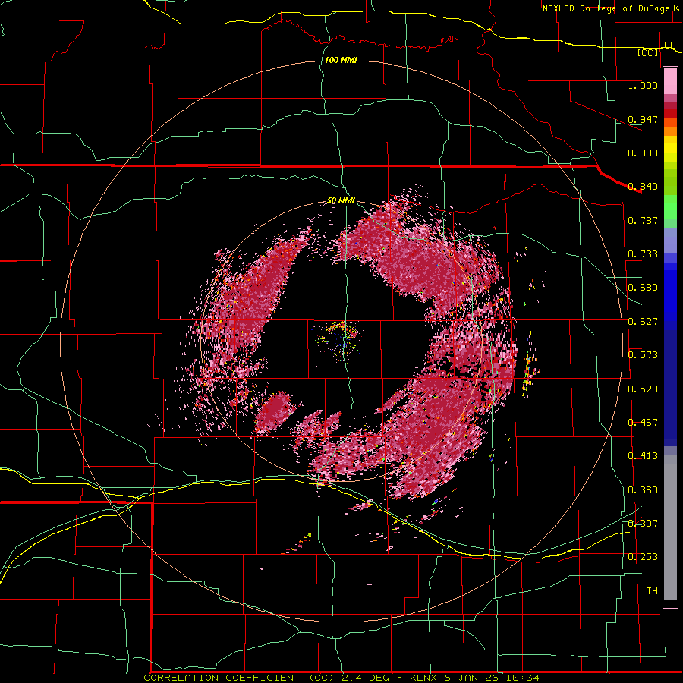
Task: Select the 0.733 scale value
Action: (643, 254)
